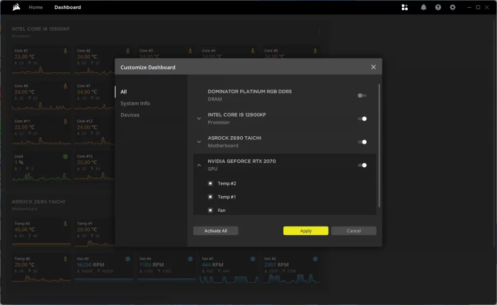Screen dimensions: 497x305
Task: Collapse the NVIDIA GeForce RTX 2070 section
Action: (199, 165)
